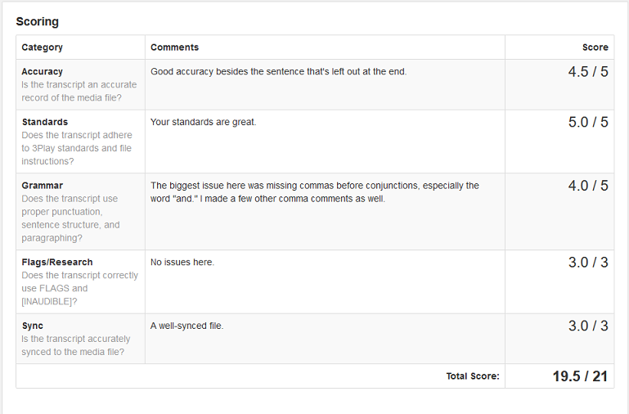Click the 'A well-synced file' comment

tap(187, 326)
